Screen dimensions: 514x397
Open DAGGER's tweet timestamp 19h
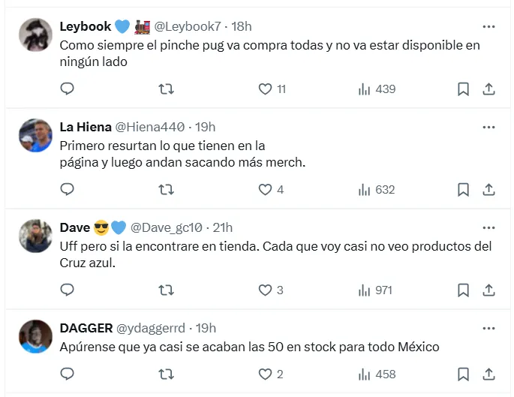click(x=206, y=328)
